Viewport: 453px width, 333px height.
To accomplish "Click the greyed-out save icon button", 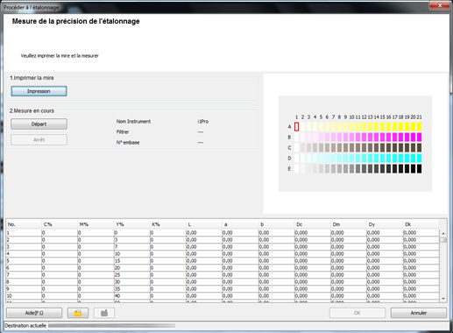I will pyautogui.click(x=104, y=313).
